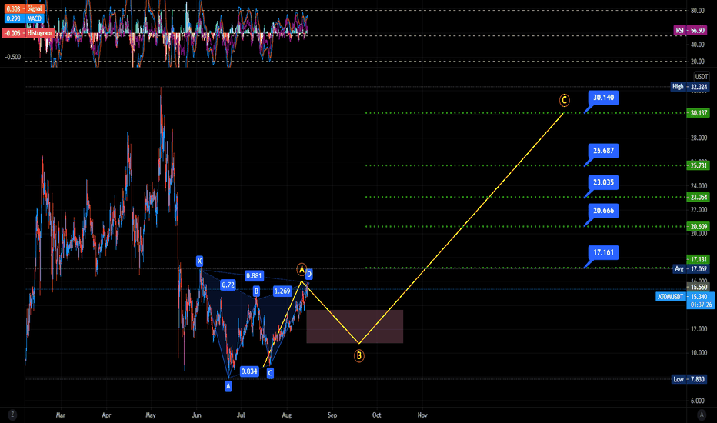Select the blue 17.161 callout
717x423 pixels.
pyautogui.click(x=603, y=252)
